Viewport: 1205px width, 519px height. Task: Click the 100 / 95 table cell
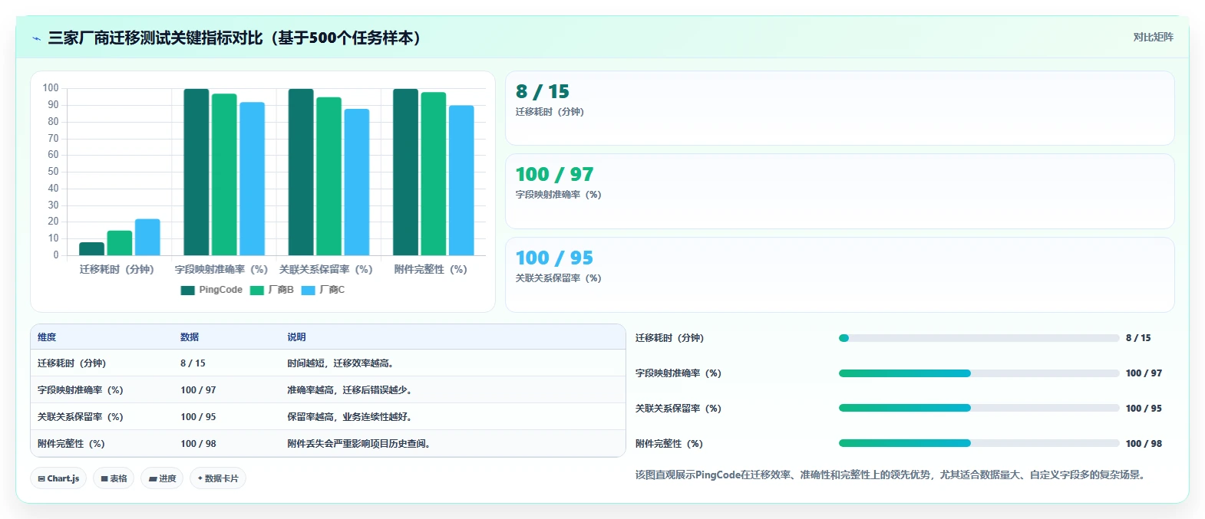(x=198, y=417)
